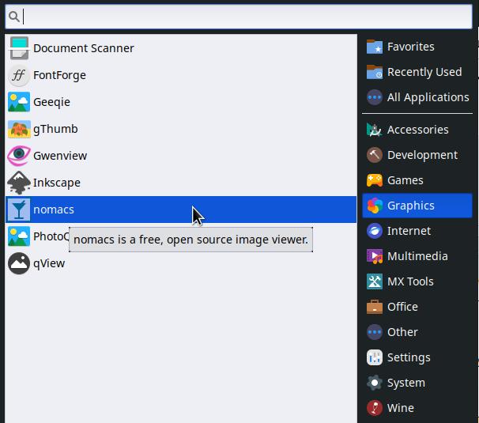Click the All Applications dots icon
Viewport: 479px width, 423px height.
point(374,97)
